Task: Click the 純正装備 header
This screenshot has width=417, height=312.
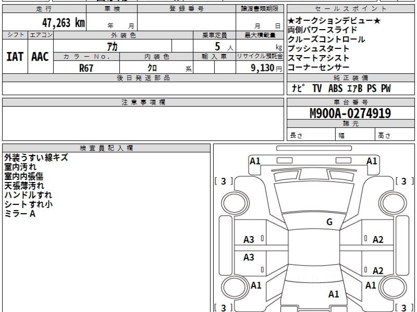Action: point(351,78)
